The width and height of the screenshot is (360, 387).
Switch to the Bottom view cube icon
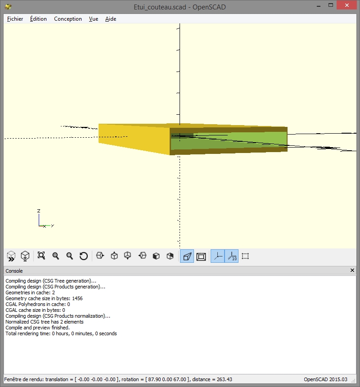pyautogui.click(x=128, y=256)
